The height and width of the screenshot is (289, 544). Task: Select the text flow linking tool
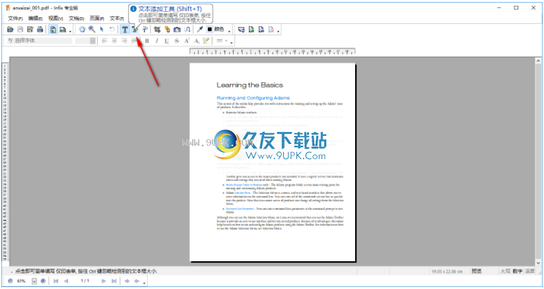(x=187, y=30)
